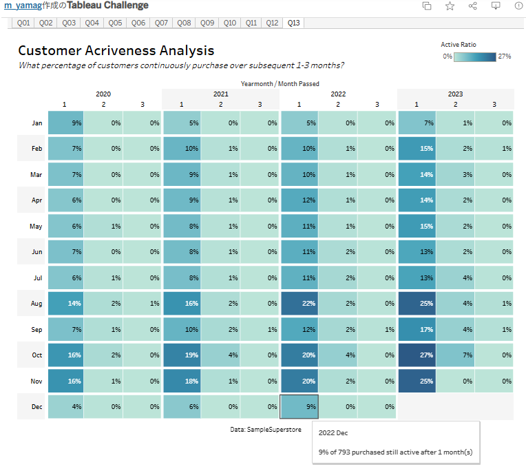Viewport: 526px width, 471px height.
Task: Click the highlighted 9% cell for Dec 2022
Action: [299, 406]
